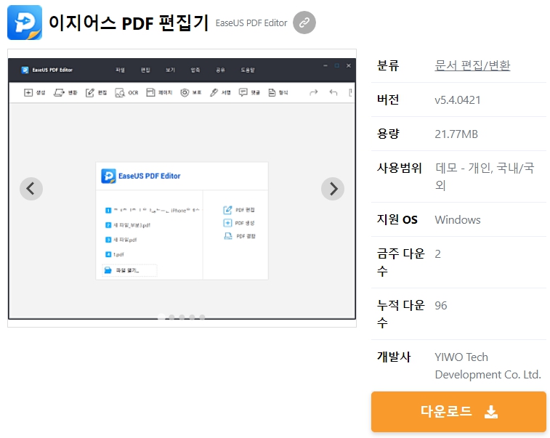Open the 도움말 menu in the editor
The height and width of the screenshot is (438, 550).
point(248,70)
